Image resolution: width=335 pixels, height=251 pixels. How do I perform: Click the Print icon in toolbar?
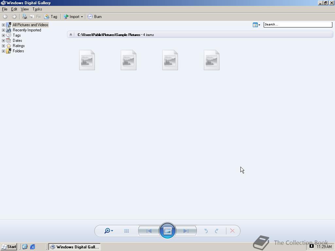point(25,17)
